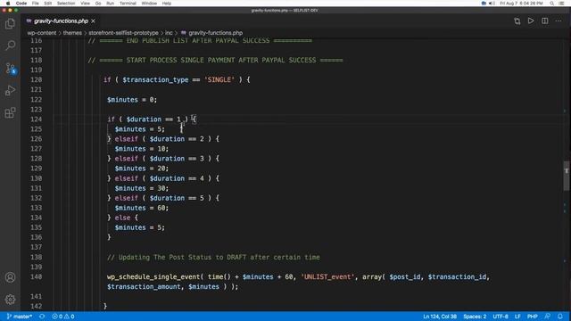571x321 pixels.
Task: Click the Synchronize Changes icon in status bar
Action: pos(42,317)
